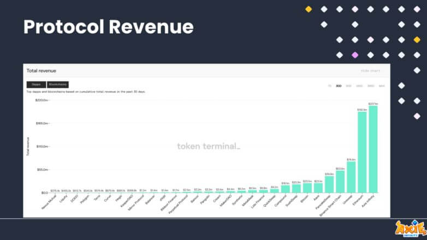Click the token terminal watermark

coord(209,146)
